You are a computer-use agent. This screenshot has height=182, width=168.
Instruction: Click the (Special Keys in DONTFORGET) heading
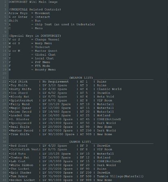[x=35, y=36]
